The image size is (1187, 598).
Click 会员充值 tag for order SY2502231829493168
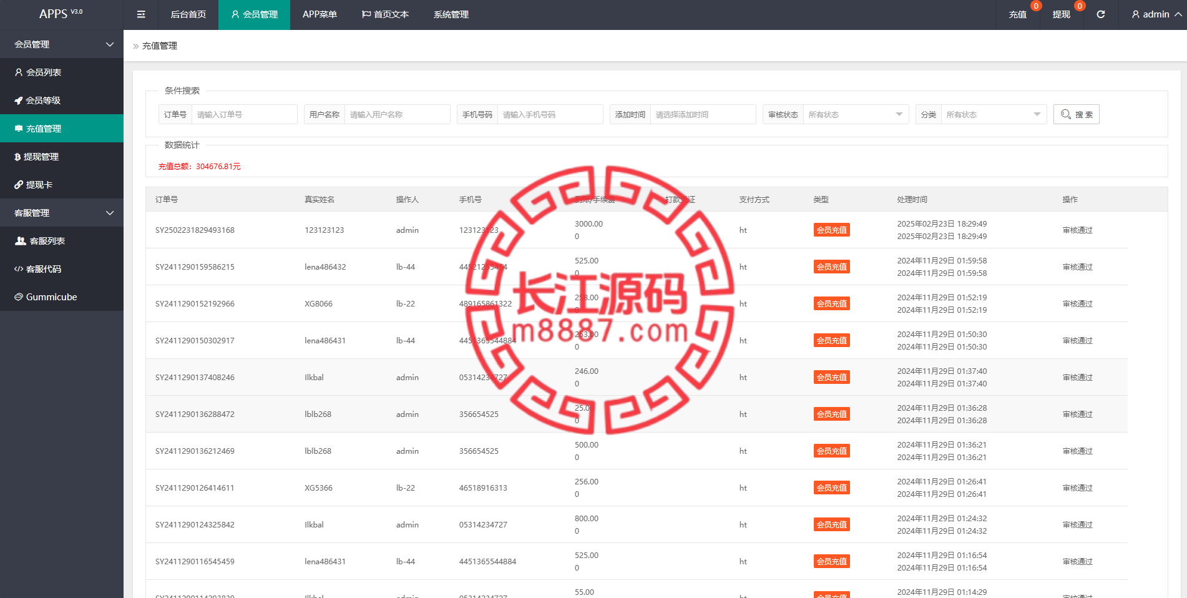[831, 230]
